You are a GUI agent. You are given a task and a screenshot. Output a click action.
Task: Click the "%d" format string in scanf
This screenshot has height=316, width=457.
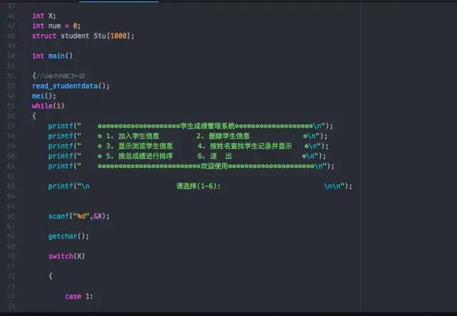[81, 216]
